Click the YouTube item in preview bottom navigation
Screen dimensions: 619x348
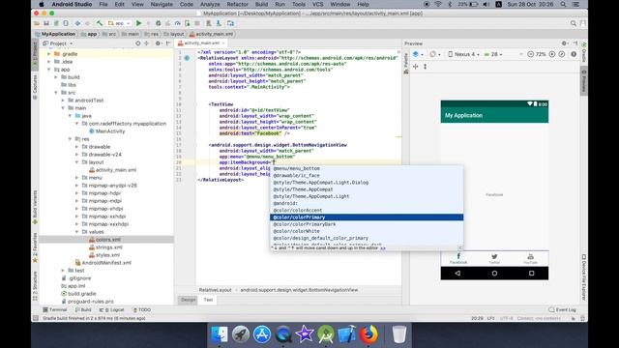530,259
